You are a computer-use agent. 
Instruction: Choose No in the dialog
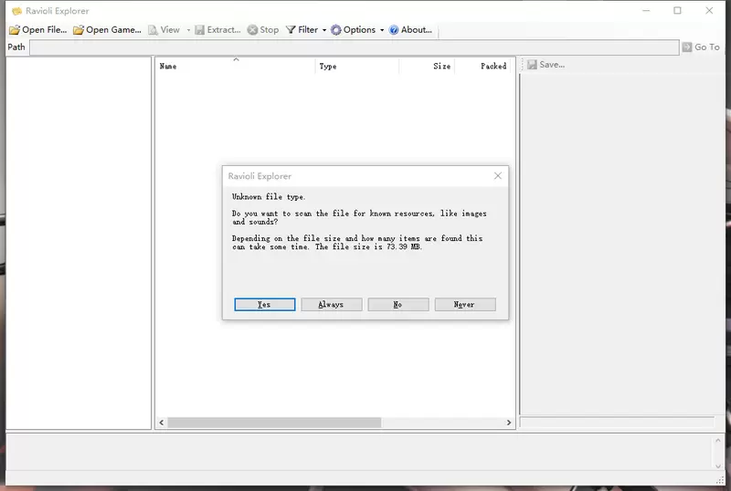click(398, 305)
